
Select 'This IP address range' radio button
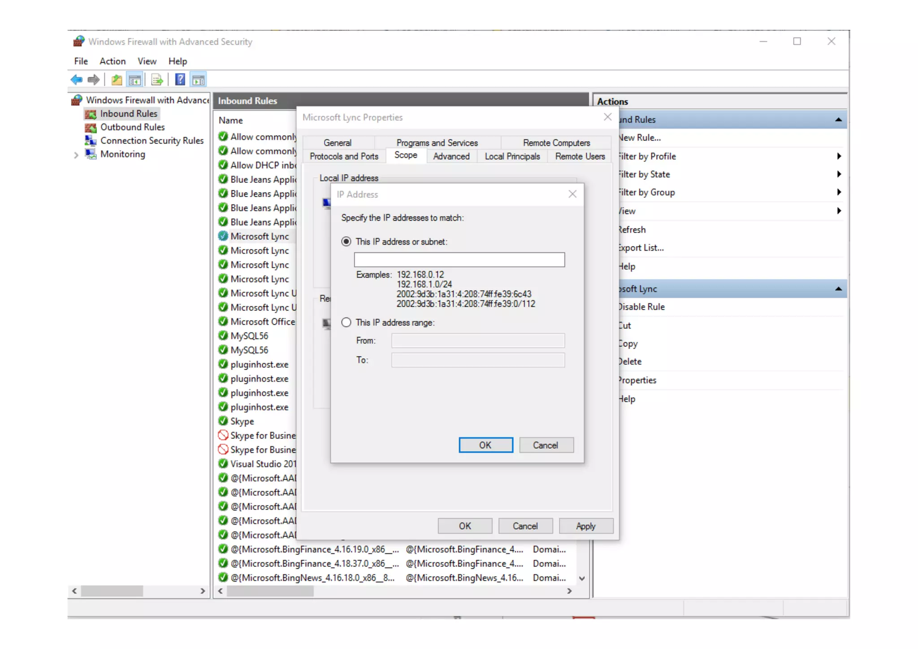point(346,322)
